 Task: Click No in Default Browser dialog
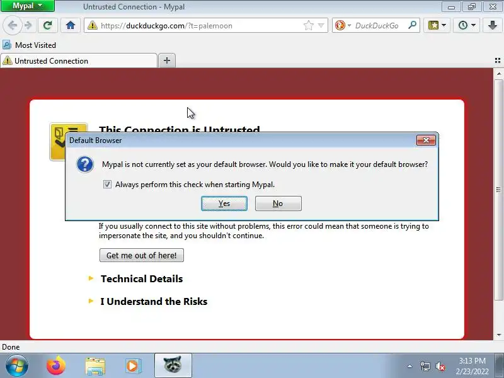(278, 203)
